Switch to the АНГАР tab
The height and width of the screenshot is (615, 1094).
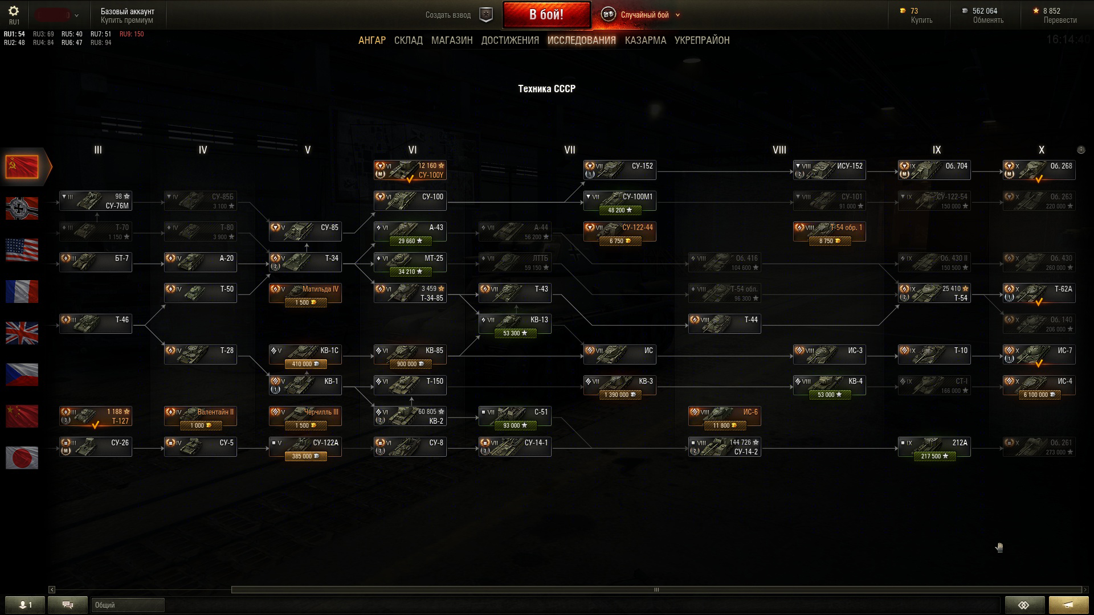pyautogui.click(x=372, y=40)
